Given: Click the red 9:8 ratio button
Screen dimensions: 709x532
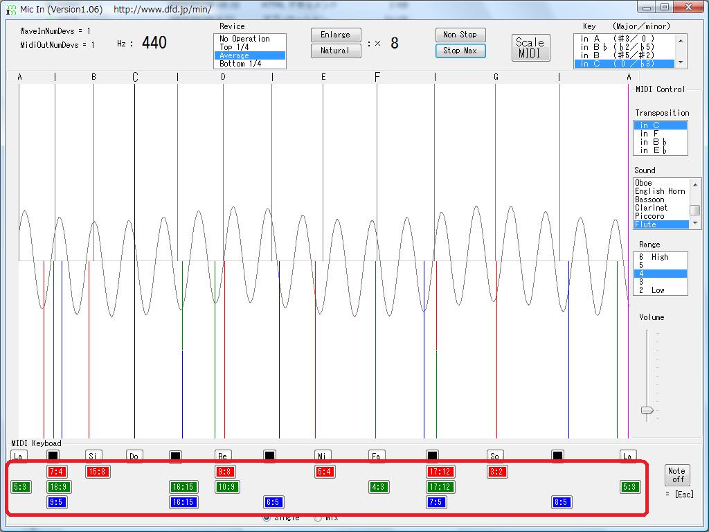Looking at the screenshot, I should (225, 472).
